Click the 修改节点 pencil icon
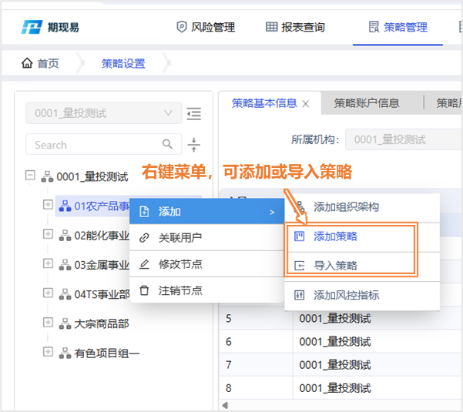 pos(144,264)
